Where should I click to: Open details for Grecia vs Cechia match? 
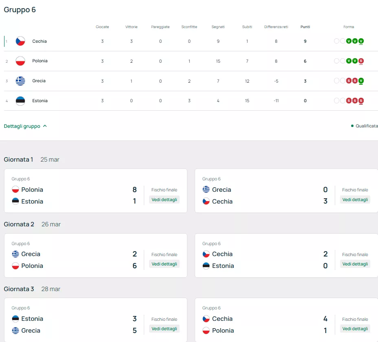coord(355,199)
